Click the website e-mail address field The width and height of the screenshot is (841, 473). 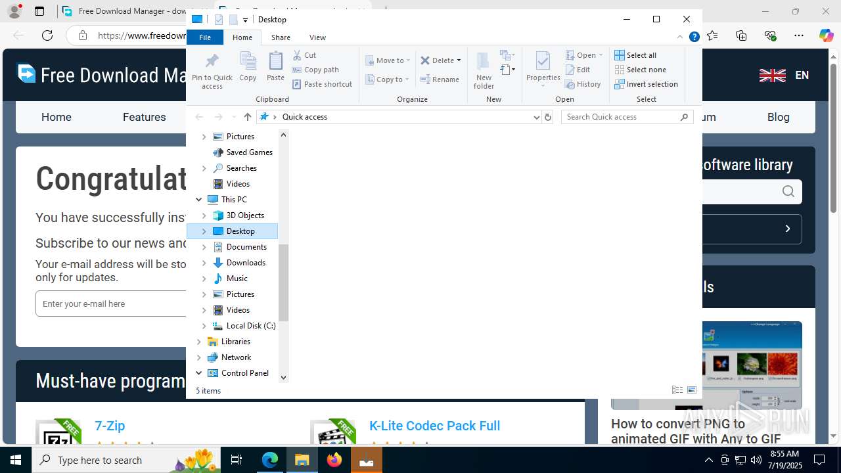pyautogui.click(x=112, y=304)
